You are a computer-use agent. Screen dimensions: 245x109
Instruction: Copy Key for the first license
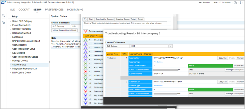[x=222, y=58]
